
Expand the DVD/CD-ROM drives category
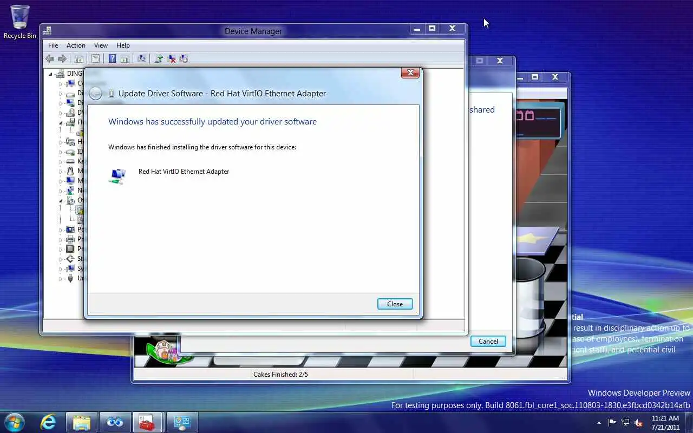pos(61,113)
